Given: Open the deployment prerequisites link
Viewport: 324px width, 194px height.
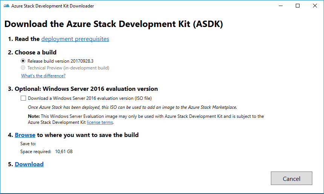Looking at the screenshot, I should 75,39.
